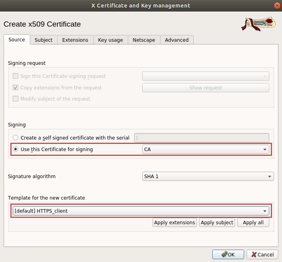This screenshot has width=282, height=262.
Task: Select the self signed certificate radio button
Action: (16, 138)
